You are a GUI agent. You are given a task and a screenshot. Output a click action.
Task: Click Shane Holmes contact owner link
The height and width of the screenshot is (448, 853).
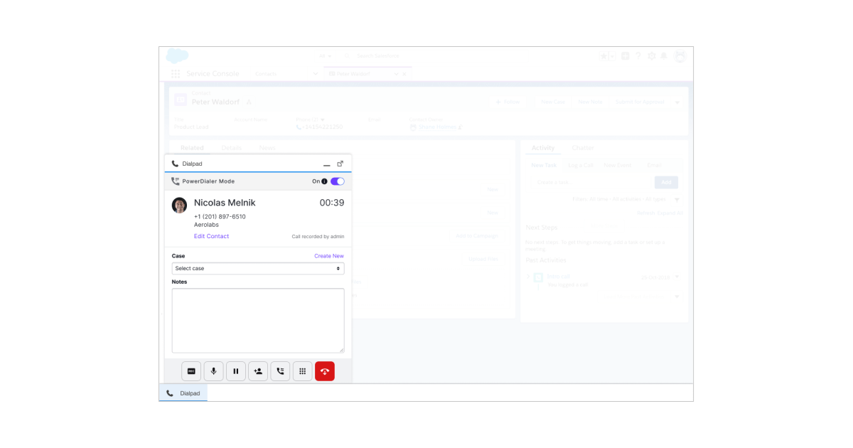tap(437, 127)
